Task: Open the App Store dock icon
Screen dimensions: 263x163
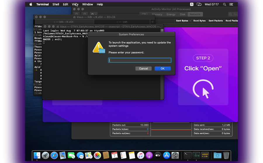Action: (x=167, y=155)
